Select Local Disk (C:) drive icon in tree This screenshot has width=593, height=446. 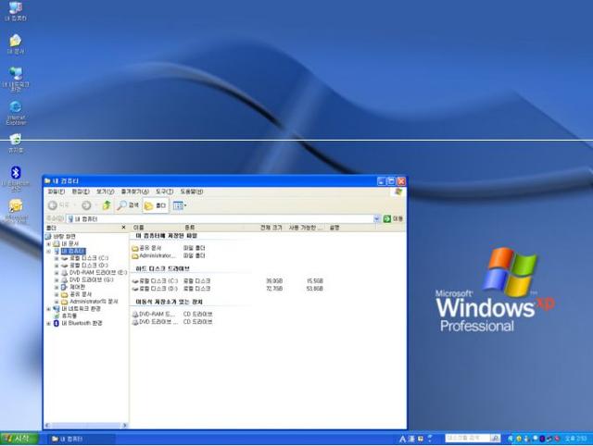[64, 258]
